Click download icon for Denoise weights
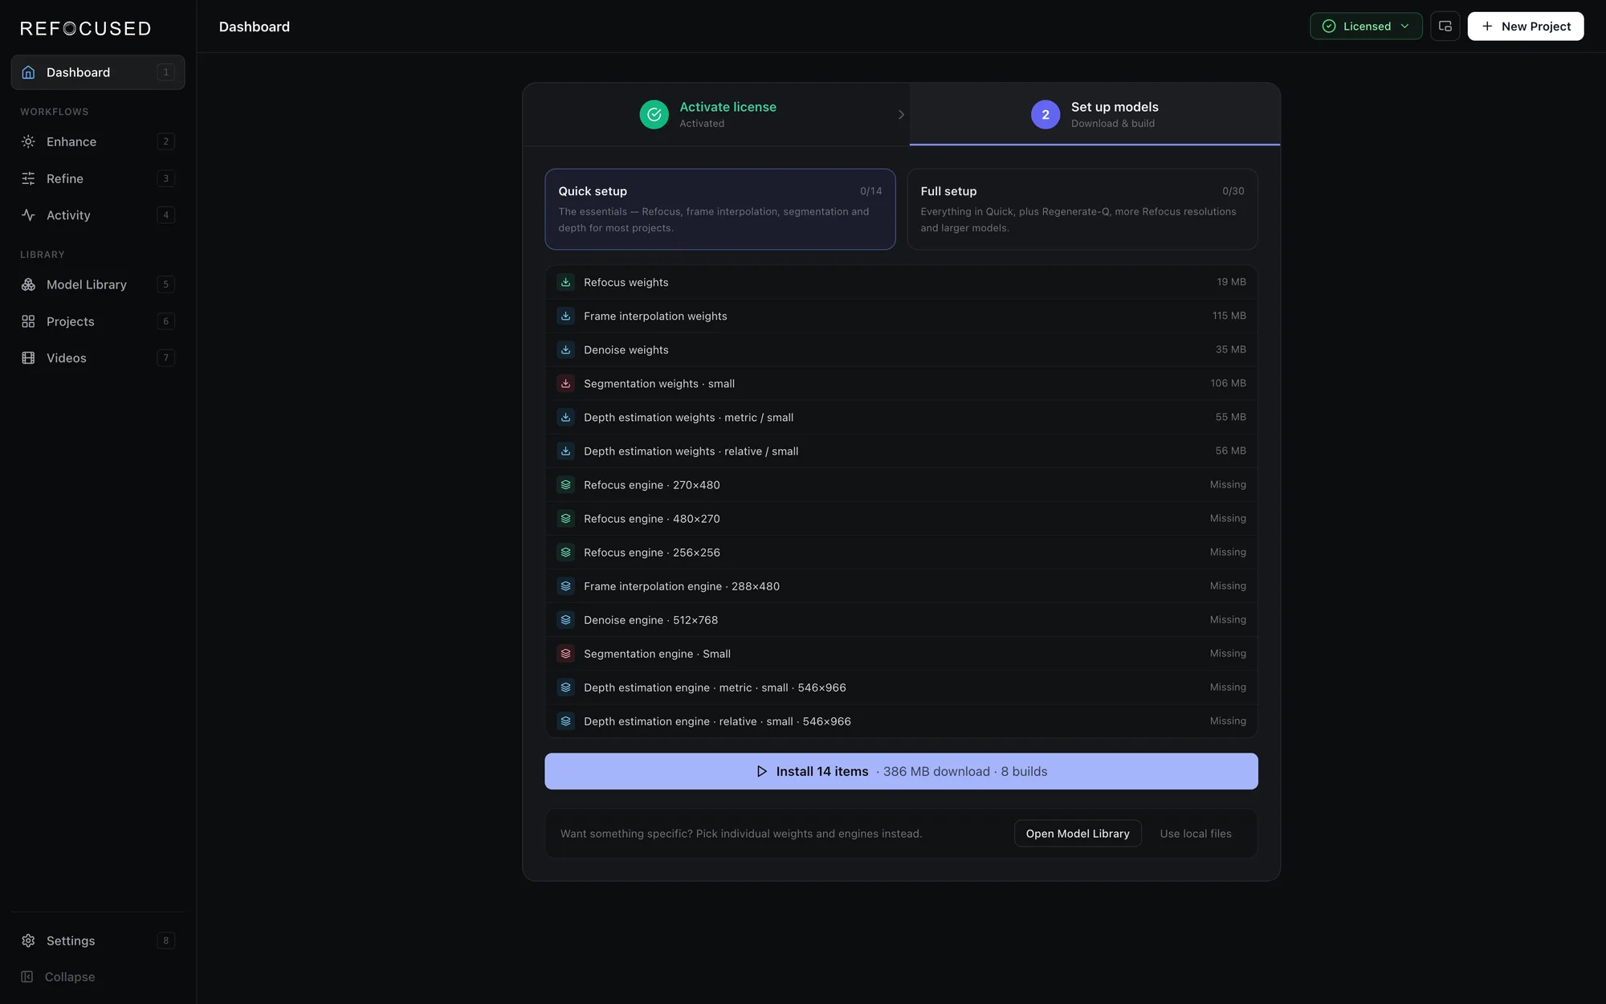The image size is (1606, 1004). click(565, 350)
